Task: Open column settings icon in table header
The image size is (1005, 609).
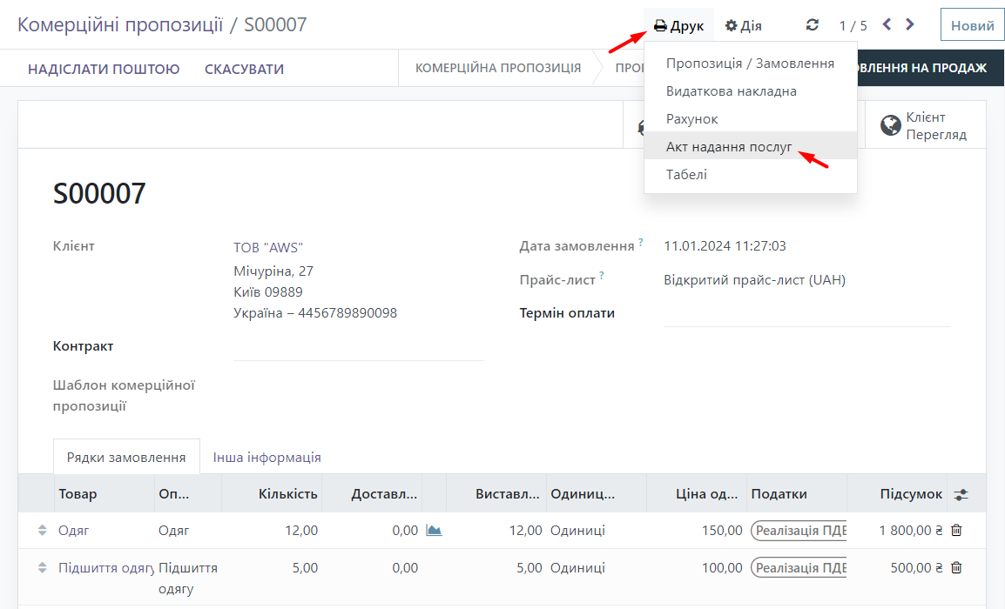Action: pyautogui.click(x=961, y=494)
